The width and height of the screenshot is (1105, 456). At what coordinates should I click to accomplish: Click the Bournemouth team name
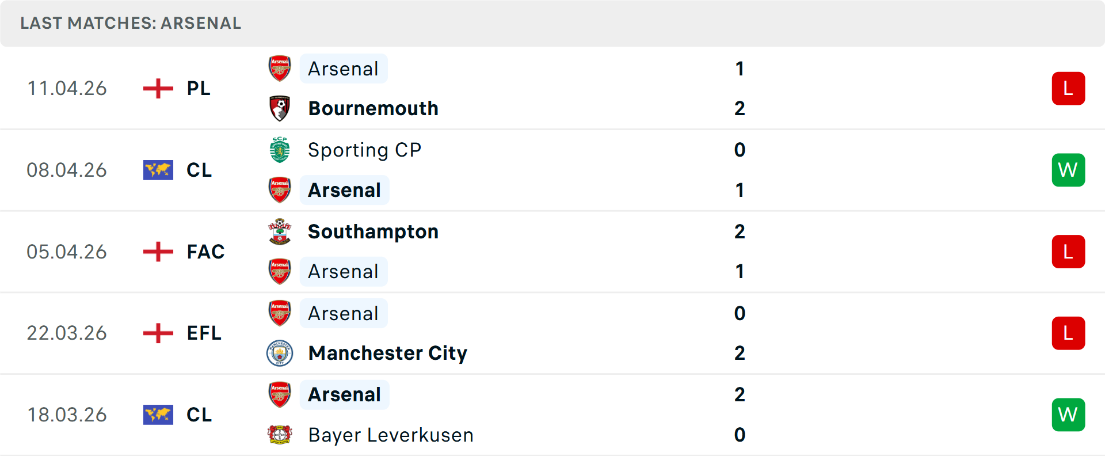[373, 108]
